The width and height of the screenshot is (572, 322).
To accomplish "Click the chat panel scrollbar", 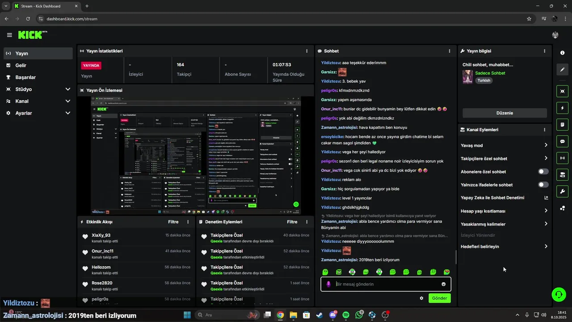I will 456,257.
